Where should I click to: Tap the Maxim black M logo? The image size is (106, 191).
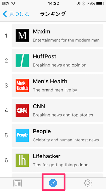[22, 36]
